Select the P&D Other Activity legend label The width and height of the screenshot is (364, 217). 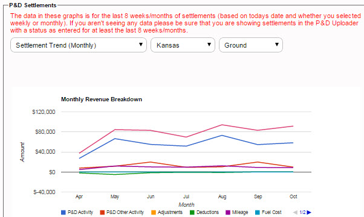[x=125, y=212]
